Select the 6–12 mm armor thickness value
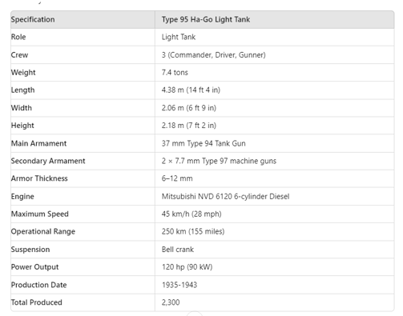403x316 pixels. (177, 178)
